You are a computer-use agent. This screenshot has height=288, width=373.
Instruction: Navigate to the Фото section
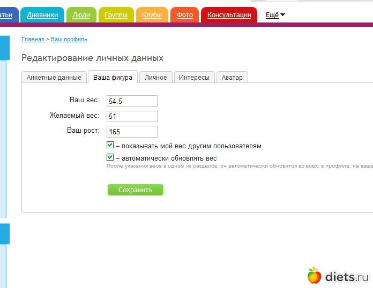click(x=184, y=15)
